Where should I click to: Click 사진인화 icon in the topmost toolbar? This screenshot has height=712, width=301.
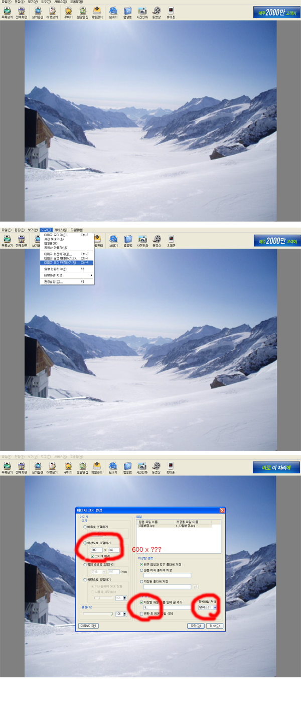(142, 12)
